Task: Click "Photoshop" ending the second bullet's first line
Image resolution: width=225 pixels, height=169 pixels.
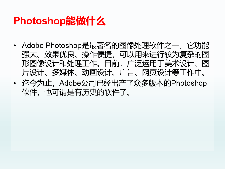Action: click(189, 83)
